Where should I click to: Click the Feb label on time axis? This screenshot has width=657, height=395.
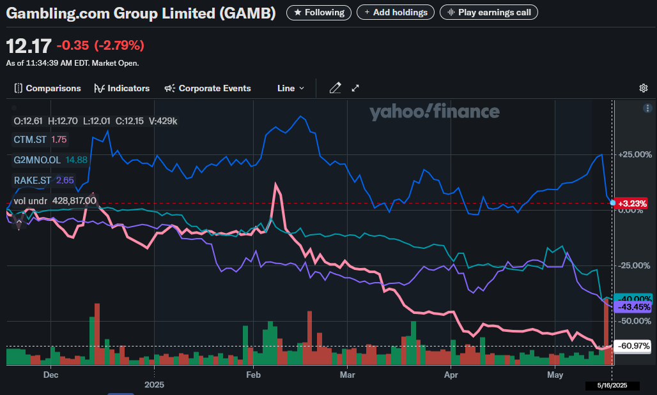pyautogui.click(x=254, y=375)
